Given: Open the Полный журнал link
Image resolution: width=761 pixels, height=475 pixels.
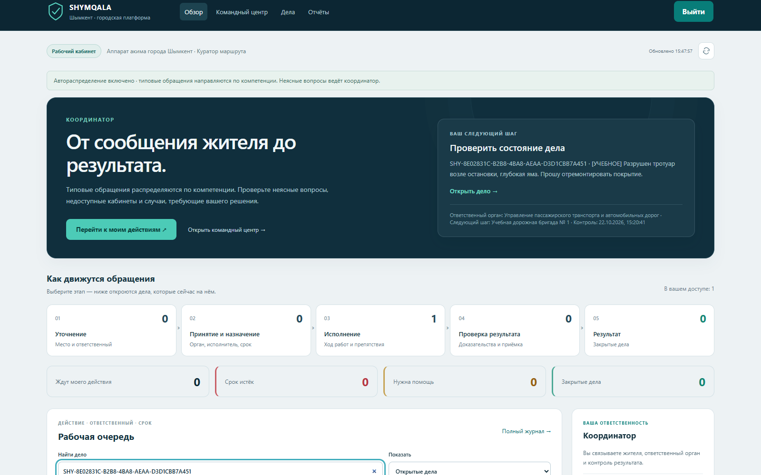Looking at the screenshot, I should (527, 431).
